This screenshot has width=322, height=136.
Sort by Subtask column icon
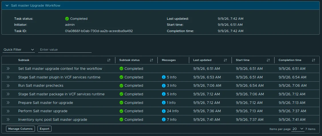109,60
